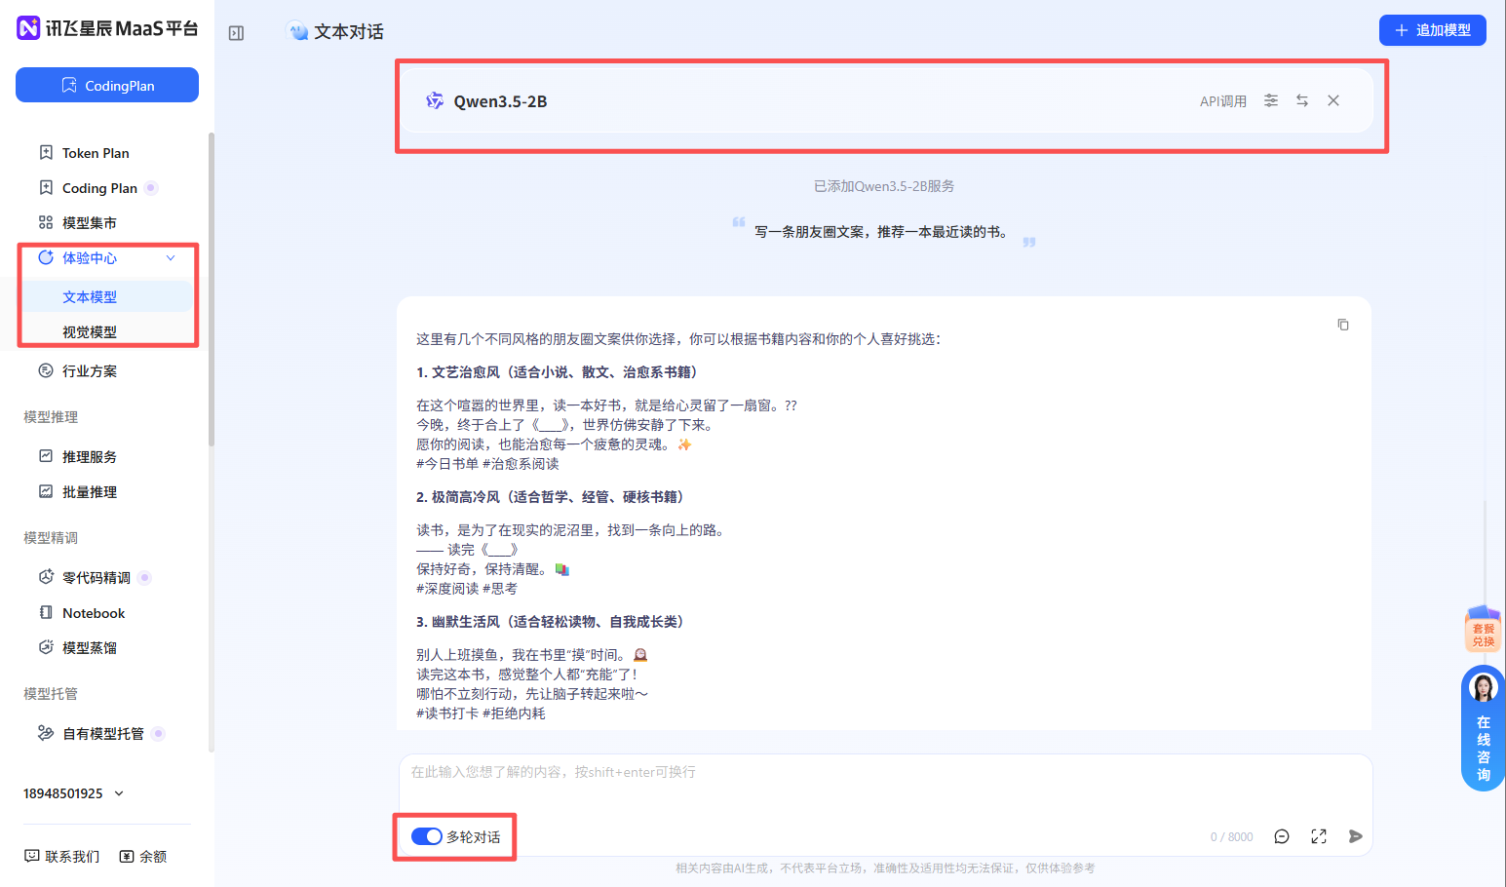This screenshot has height=887, width=1506.
Task: Click the 追加模型 button
Action: point(1432,30)
